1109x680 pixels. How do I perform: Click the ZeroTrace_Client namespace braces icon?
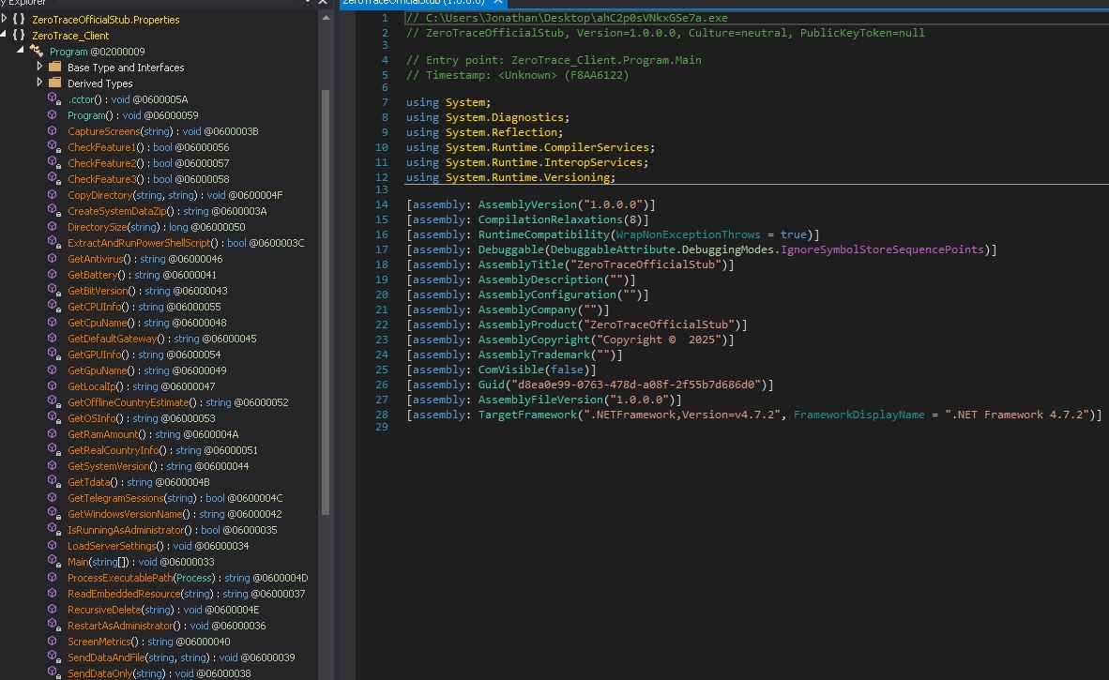[19, 35]
